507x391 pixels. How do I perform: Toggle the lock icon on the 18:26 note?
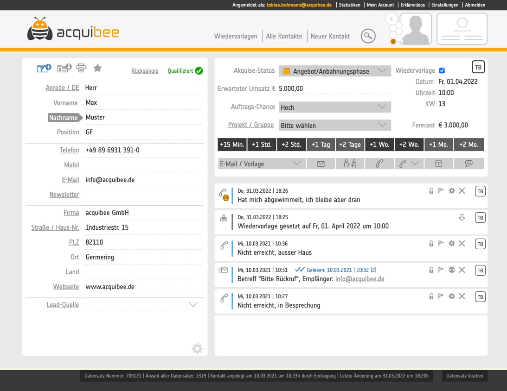coord(431,190)
